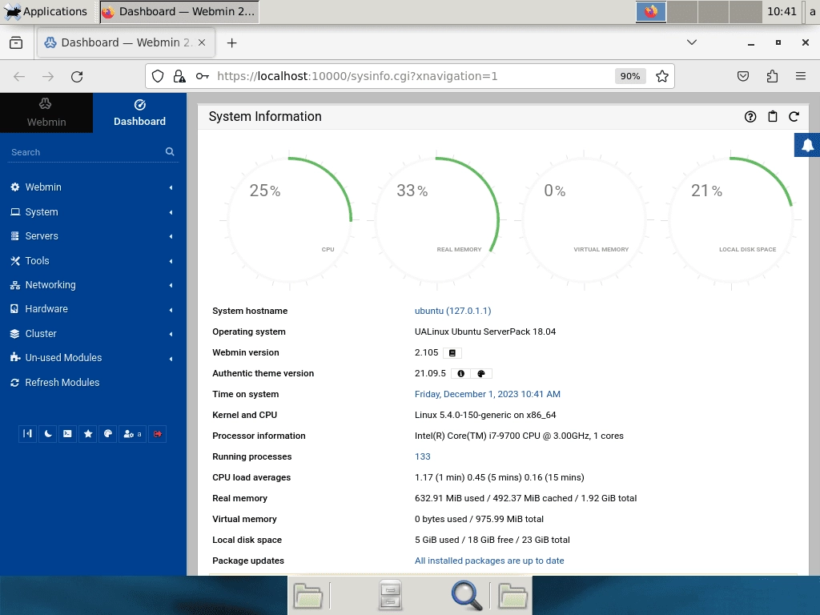Viewport: 820px width, 615px height.
Task: Close the Dashboard — Webmin browser tab
Action: click(x=202, y=43)
